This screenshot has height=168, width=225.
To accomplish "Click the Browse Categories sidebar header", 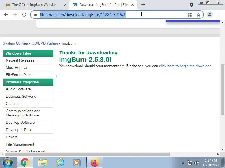I will tap(28, 82).
